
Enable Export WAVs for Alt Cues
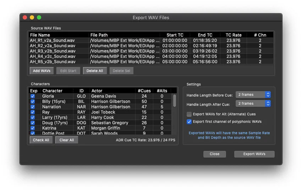coord(189,114)
